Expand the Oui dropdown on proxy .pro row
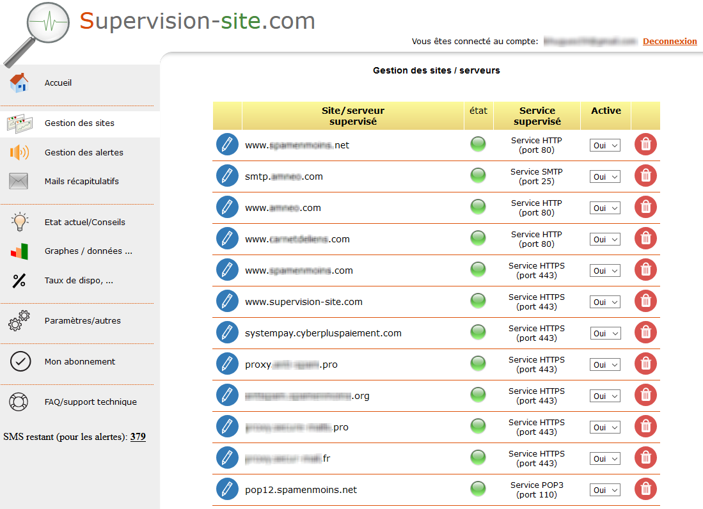The image size is (703, 509). pos(605,364)
